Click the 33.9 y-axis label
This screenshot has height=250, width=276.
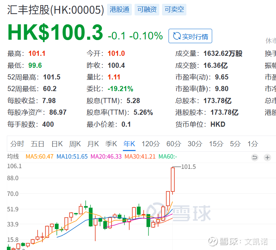13,224
